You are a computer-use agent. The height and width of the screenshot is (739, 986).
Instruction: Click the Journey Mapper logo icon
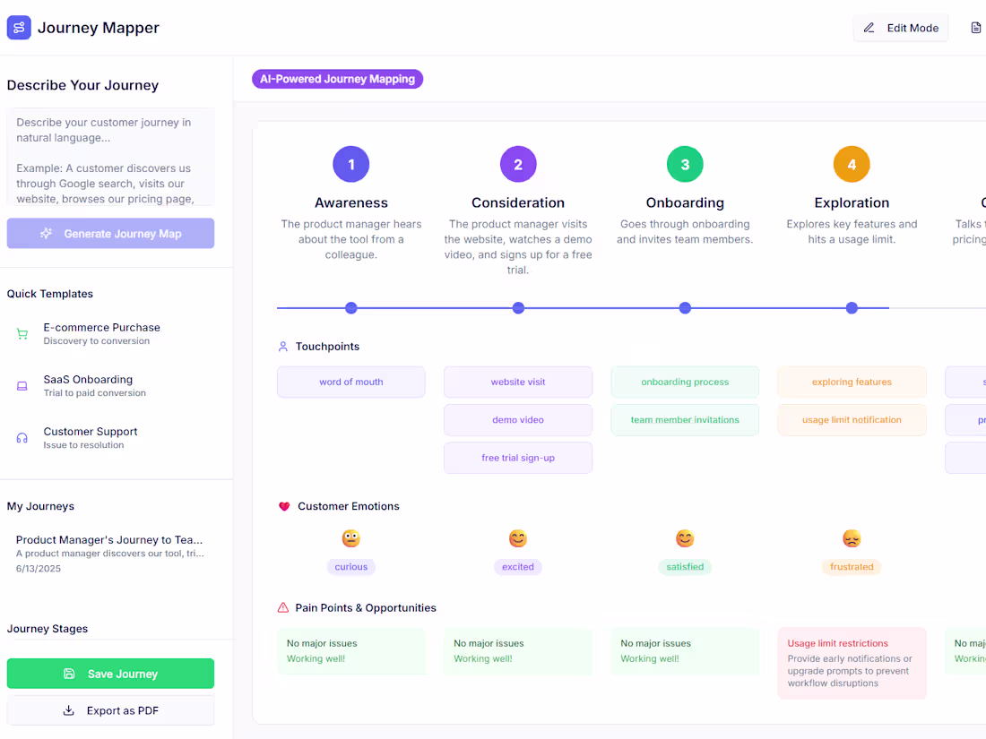pyautogui.click(x=19, y=28)
